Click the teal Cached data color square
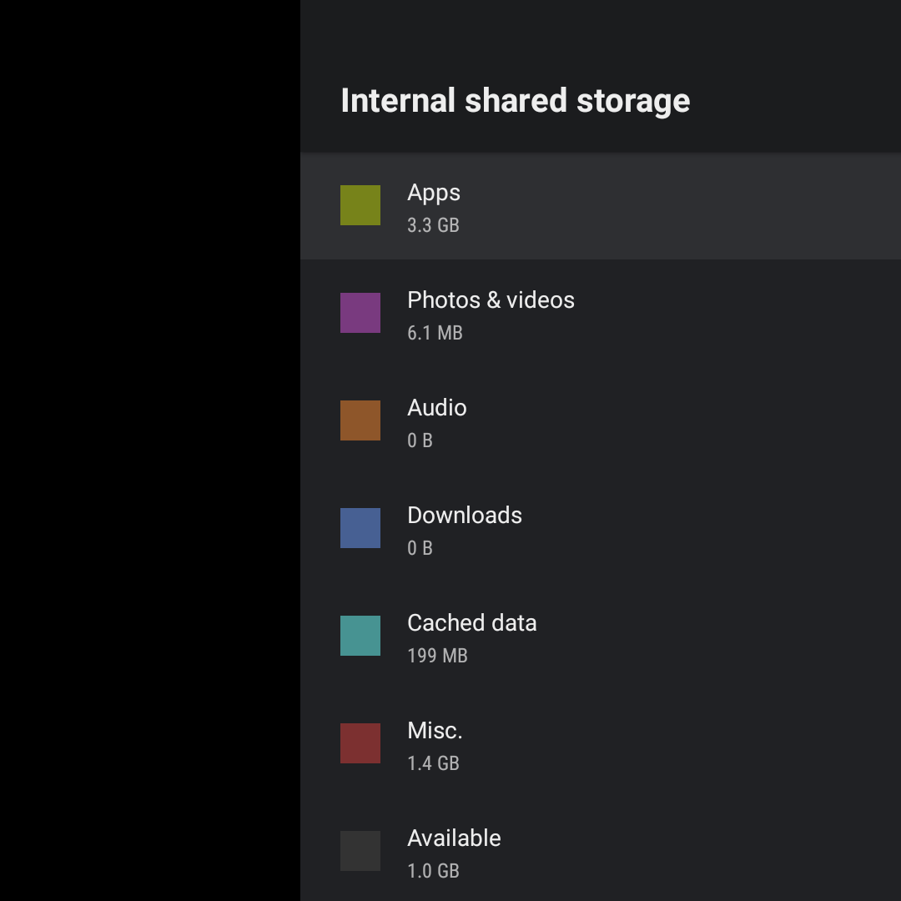 (360, 636)
